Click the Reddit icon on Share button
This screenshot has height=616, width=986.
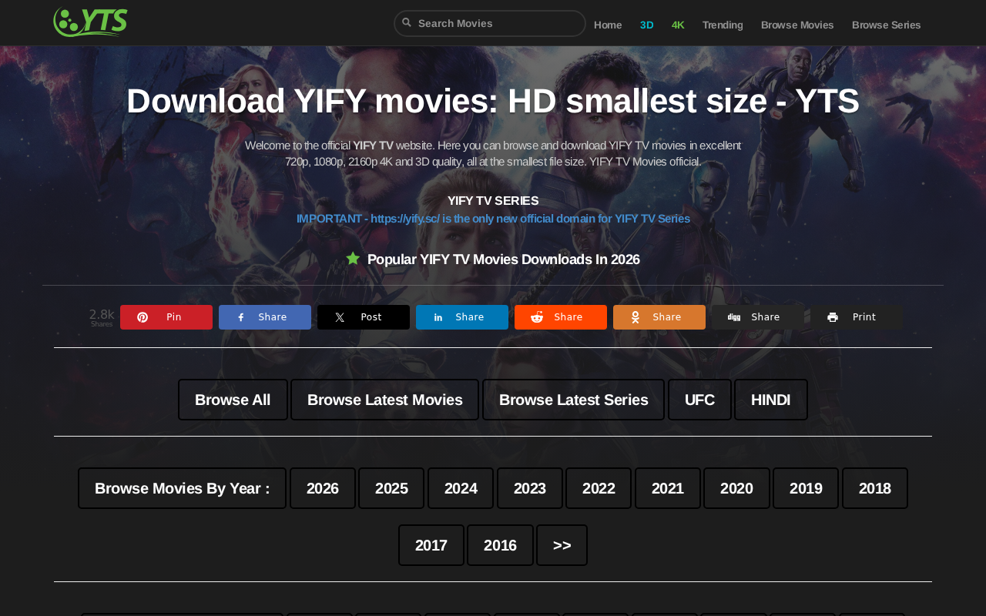(537, 317)
